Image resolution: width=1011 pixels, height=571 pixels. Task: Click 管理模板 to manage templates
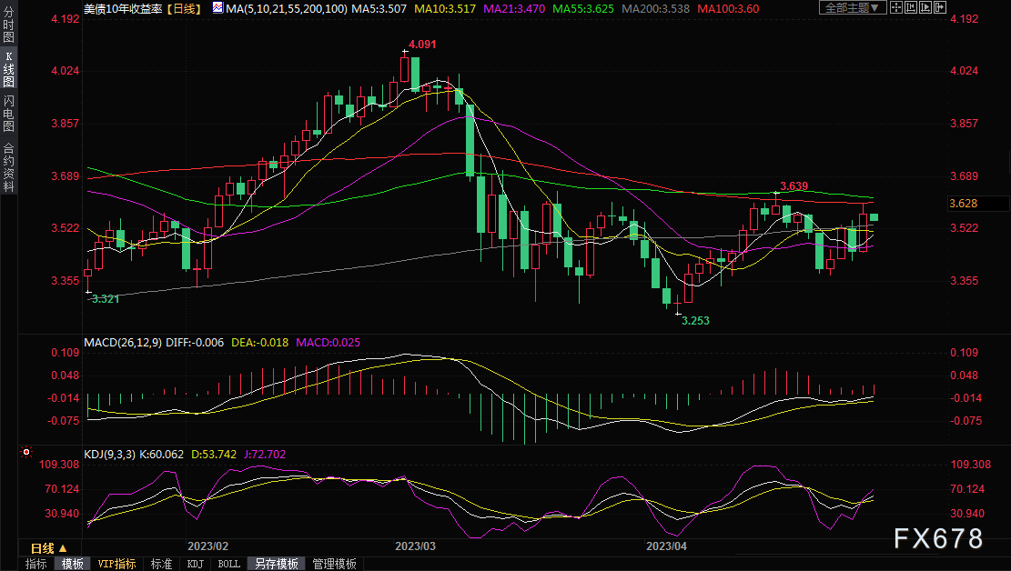[x=334, y=564]
